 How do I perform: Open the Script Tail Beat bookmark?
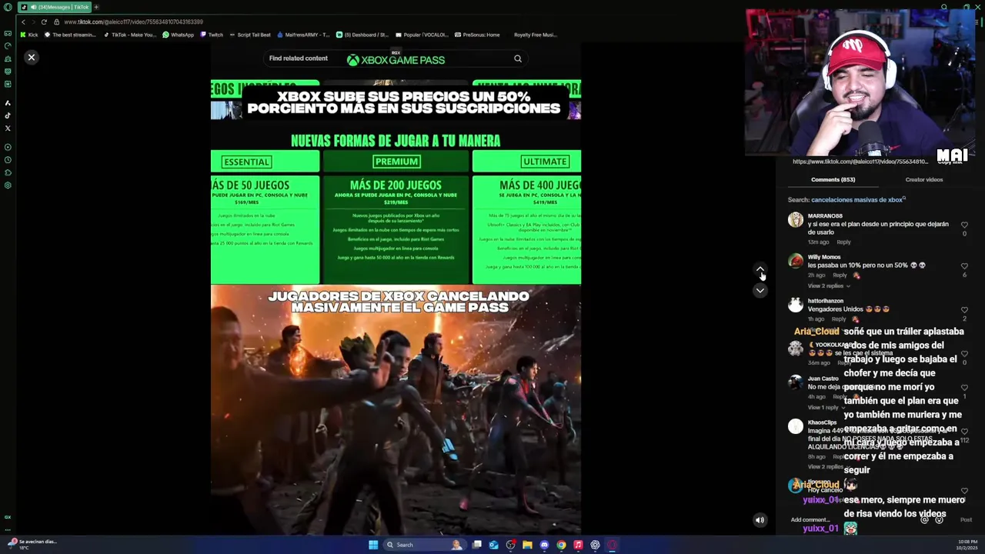250,35
